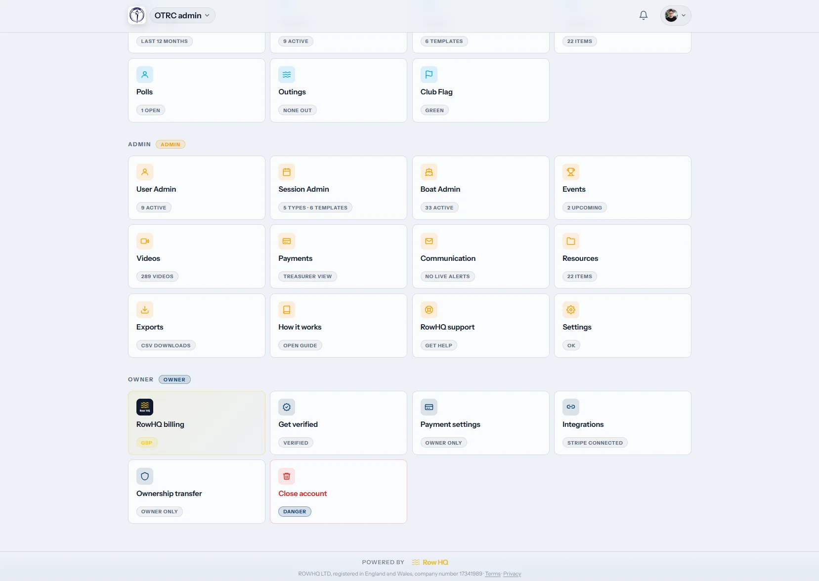Open the Outings card title
Screen dimensions: 819x581
click(292, 92)
